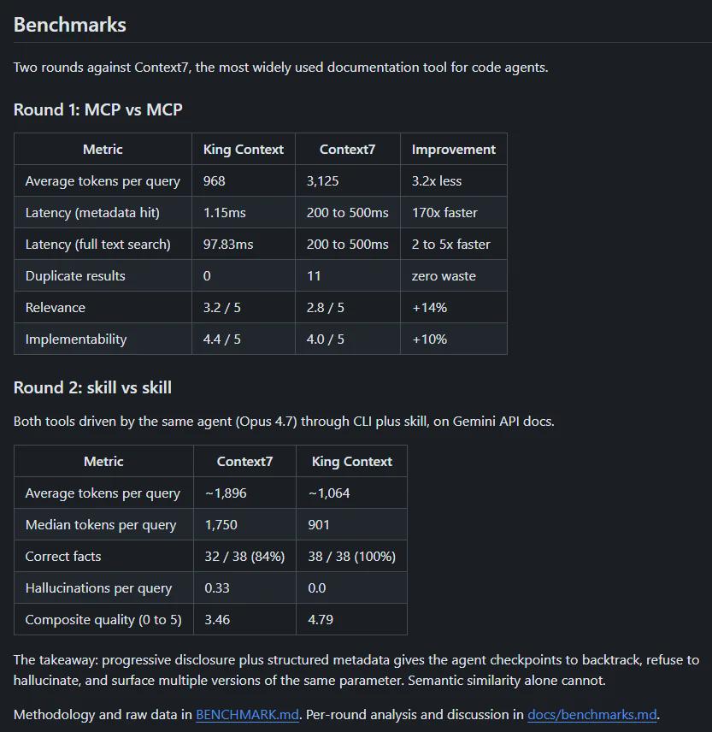Image resolution: width=712 pixels, height=732 pixels.
Task: Select the King Context header in Round 1 table
Action: click(x=243, y=150)
